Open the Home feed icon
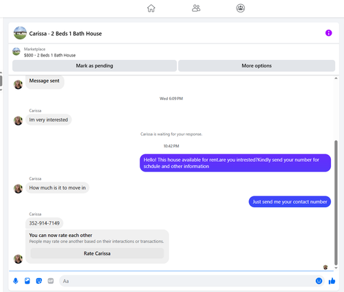 point(151,8)
